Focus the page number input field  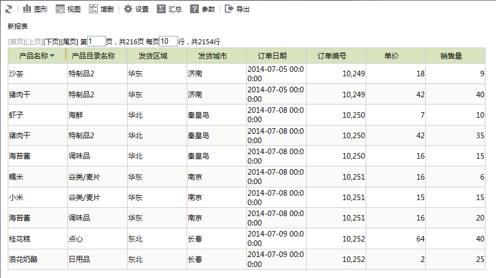coord(97,41)
